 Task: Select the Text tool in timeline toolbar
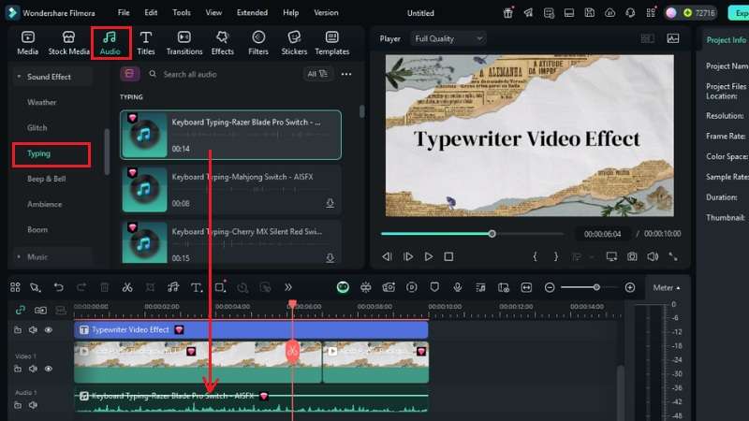point(197,287)
